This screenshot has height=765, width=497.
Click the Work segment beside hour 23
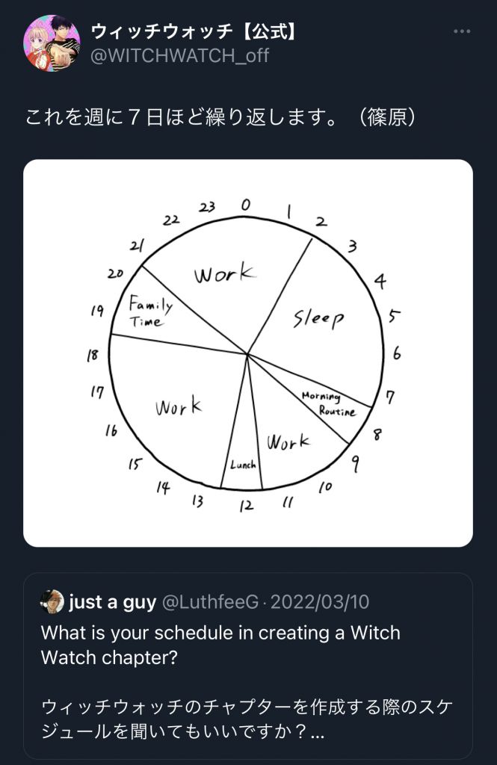(x=225, y=273)
